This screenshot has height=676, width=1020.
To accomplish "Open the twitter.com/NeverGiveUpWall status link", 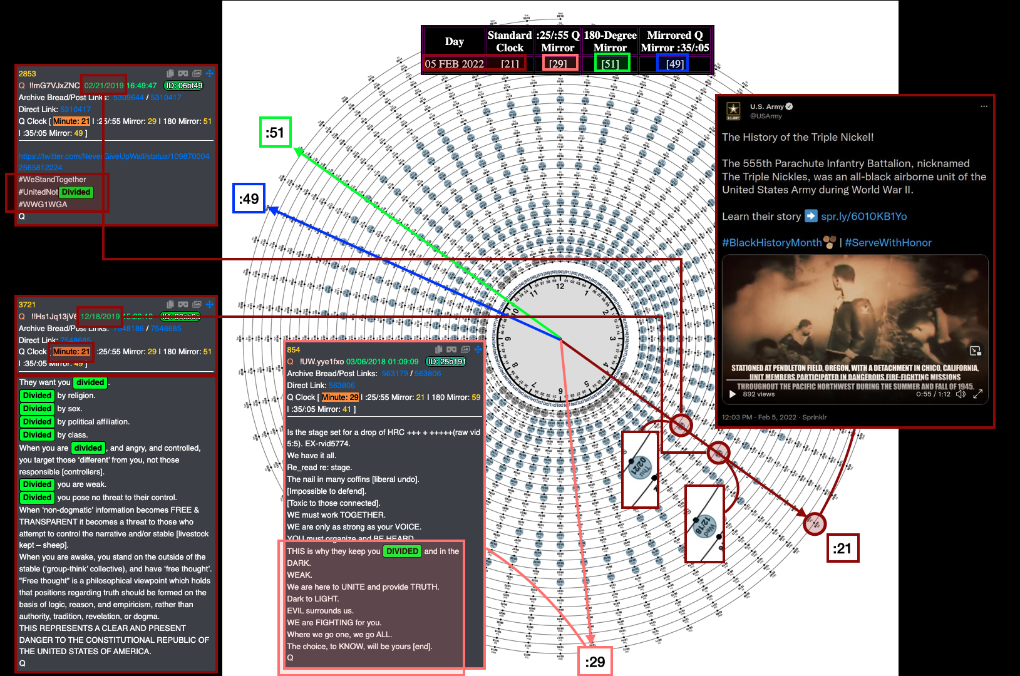I will (x=114, y=161).
